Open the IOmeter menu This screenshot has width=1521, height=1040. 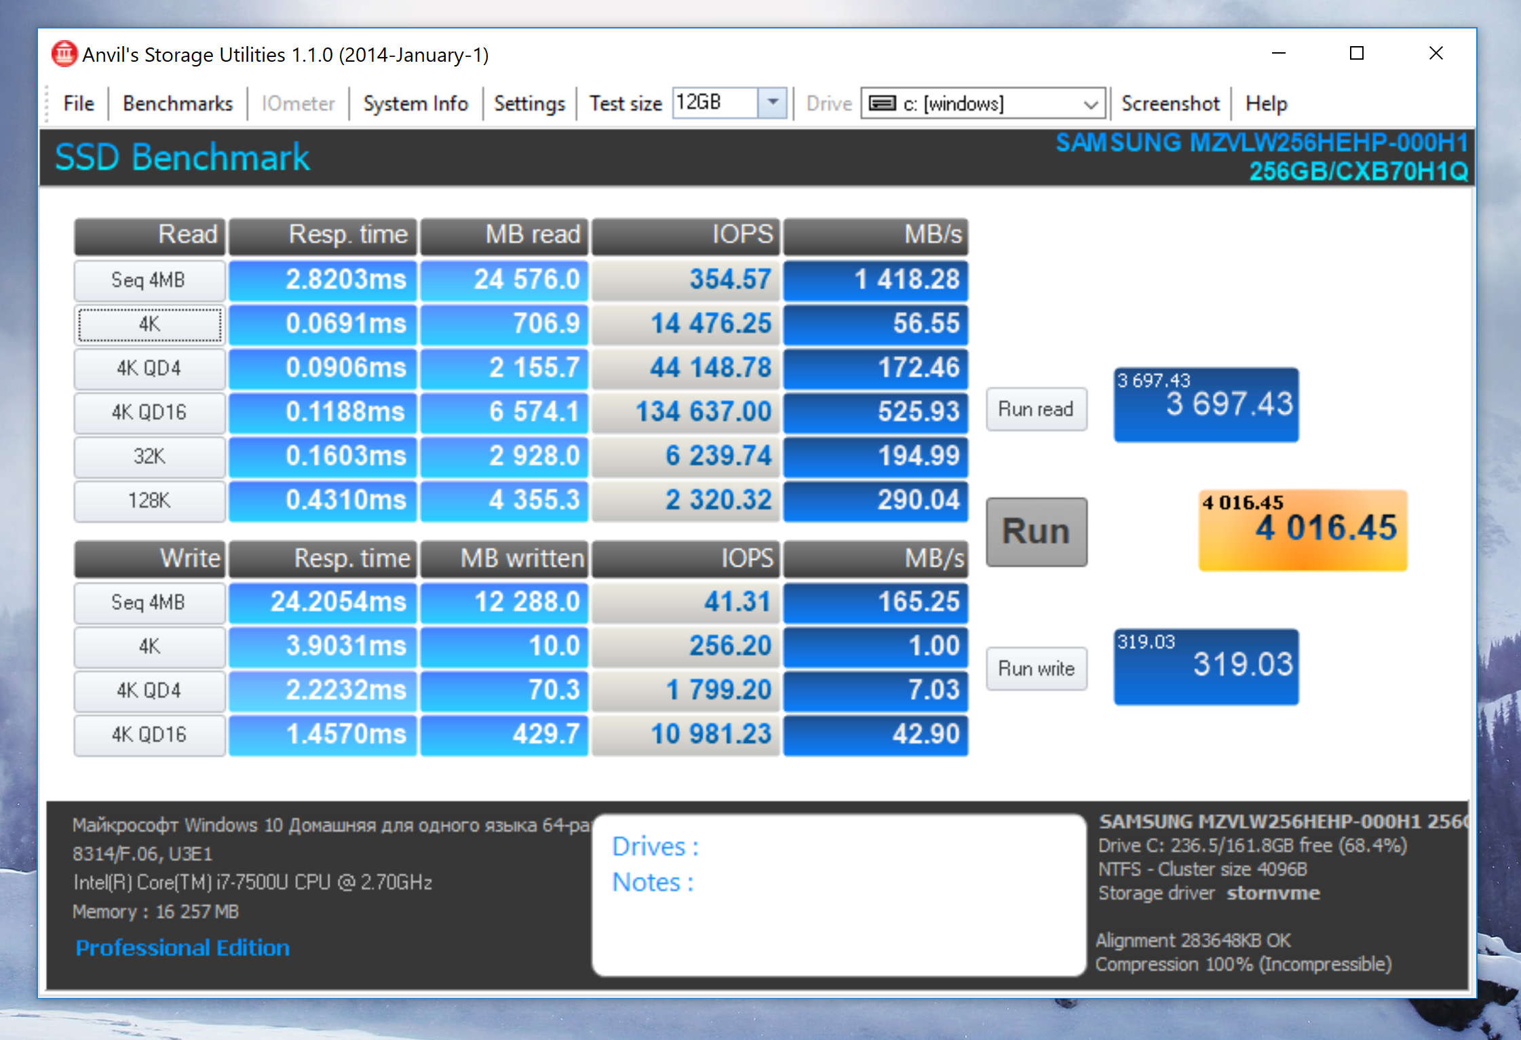(x=298, y=104)
